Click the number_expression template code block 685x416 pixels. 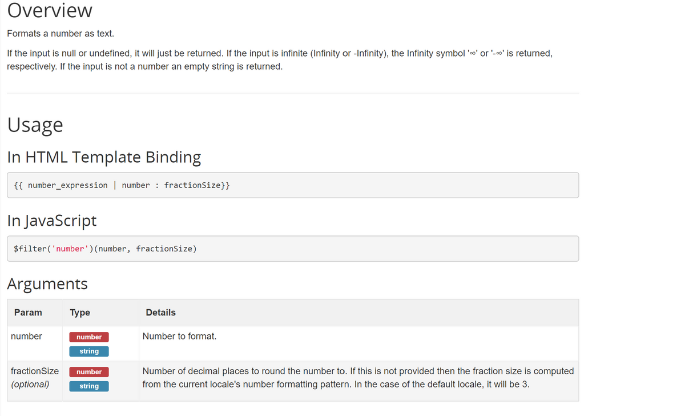click(x=293, y=185)
